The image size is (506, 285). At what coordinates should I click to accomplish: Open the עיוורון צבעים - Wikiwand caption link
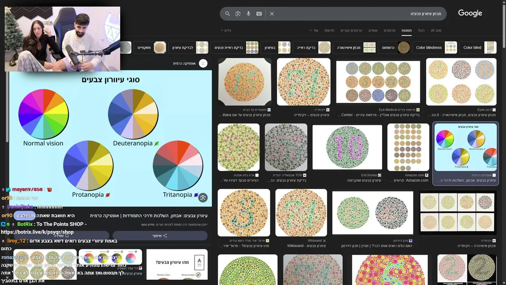tap(306, 245)
